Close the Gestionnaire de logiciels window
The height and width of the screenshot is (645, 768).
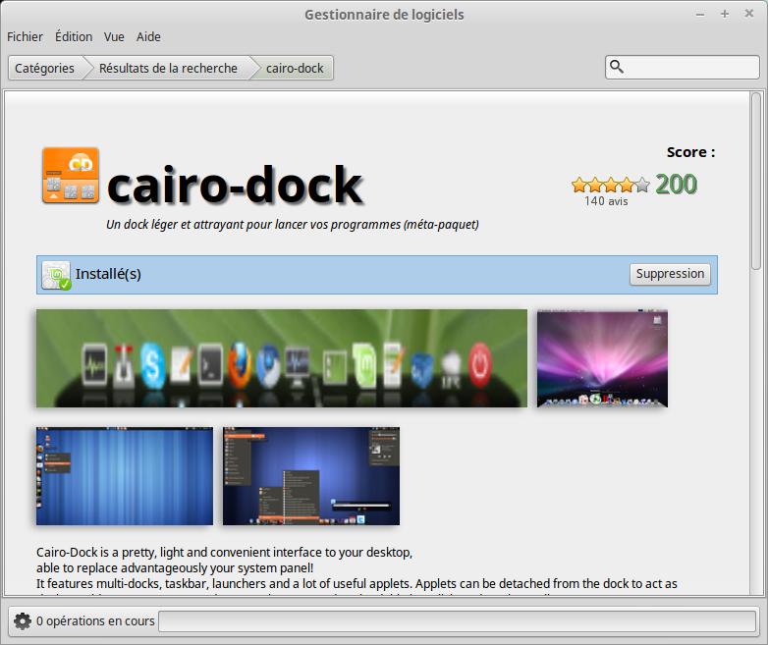[x=749, y=14]
